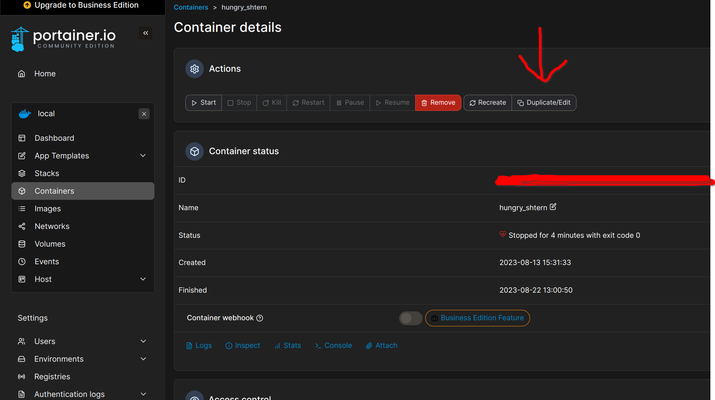Screen dimensions: 715x400
Task: Click the Docker whale icon beside local
Action: pos(25,114)
